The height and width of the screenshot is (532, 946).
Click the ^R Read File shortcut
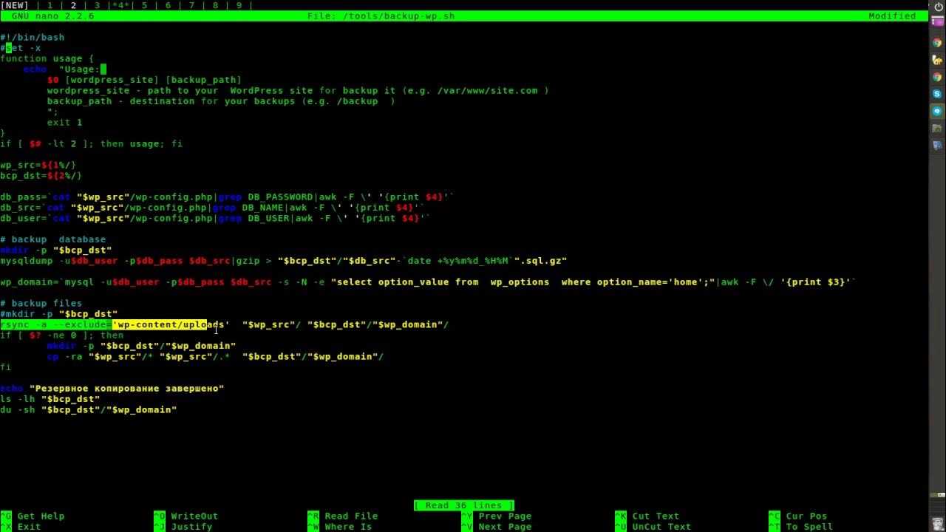pos(343,516)
